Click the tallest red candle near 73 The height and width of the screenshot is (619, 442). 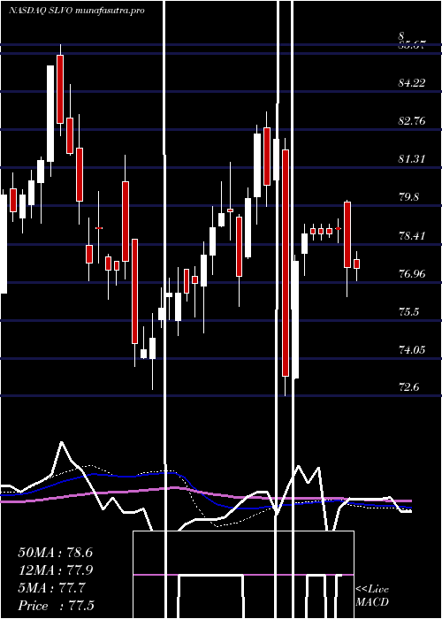click(286, 263)
